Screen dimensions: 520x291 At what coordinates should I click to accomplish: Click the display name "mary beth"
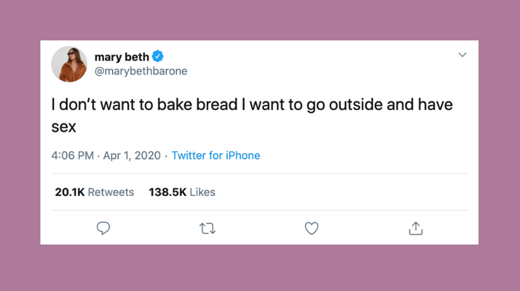click(x=122, y=57)
